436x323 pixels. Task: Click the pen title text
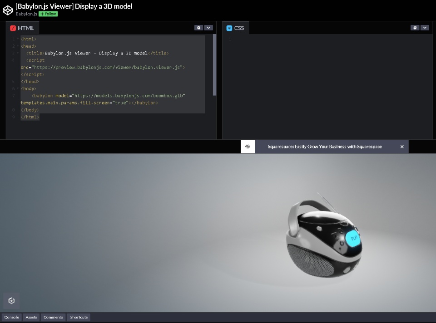tap(74, 6)
